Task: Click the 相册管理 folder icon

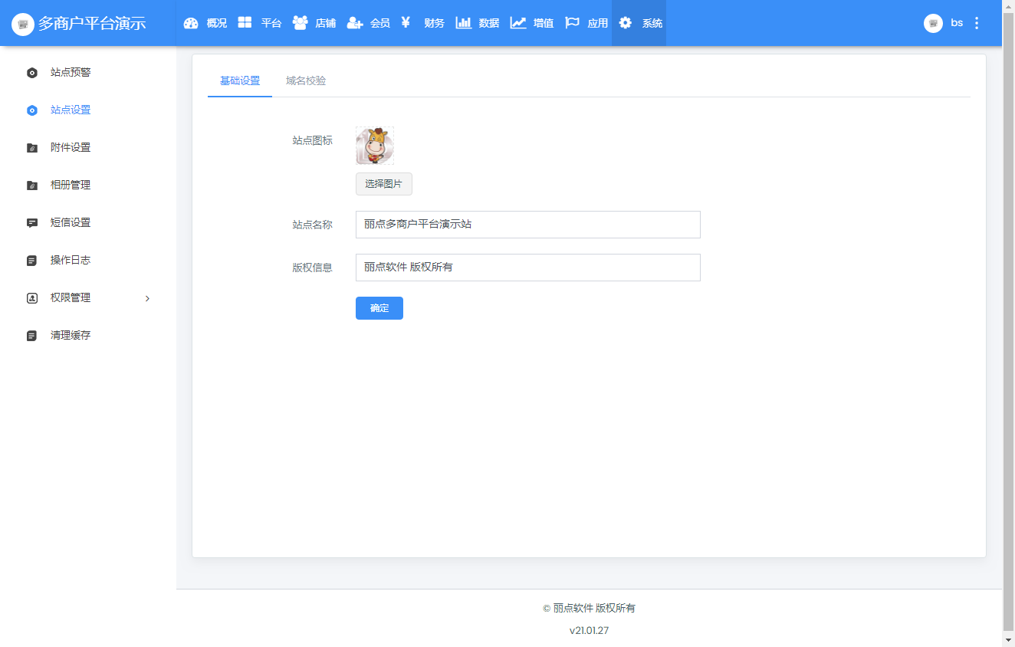Action: click(32, 186)
